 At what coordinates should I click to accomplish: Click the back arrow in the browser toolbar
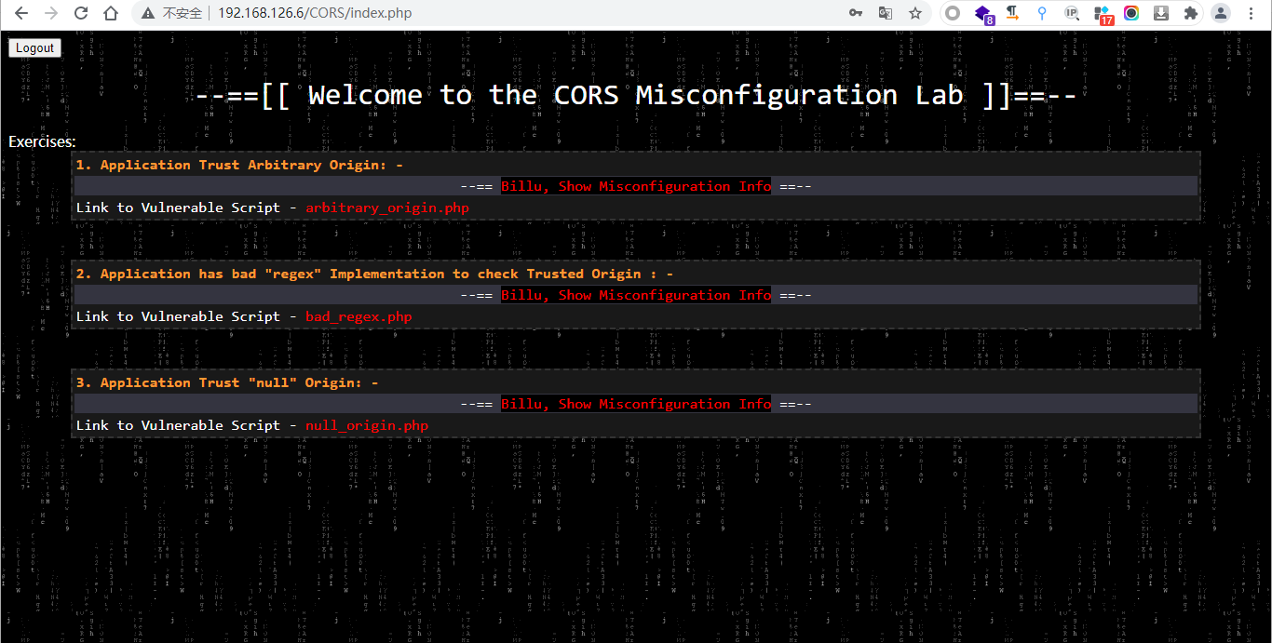20,13
